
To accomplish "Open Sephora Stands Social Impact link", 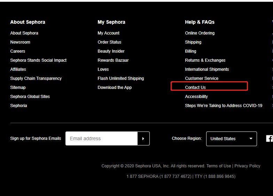I will [x=38, y=60].
